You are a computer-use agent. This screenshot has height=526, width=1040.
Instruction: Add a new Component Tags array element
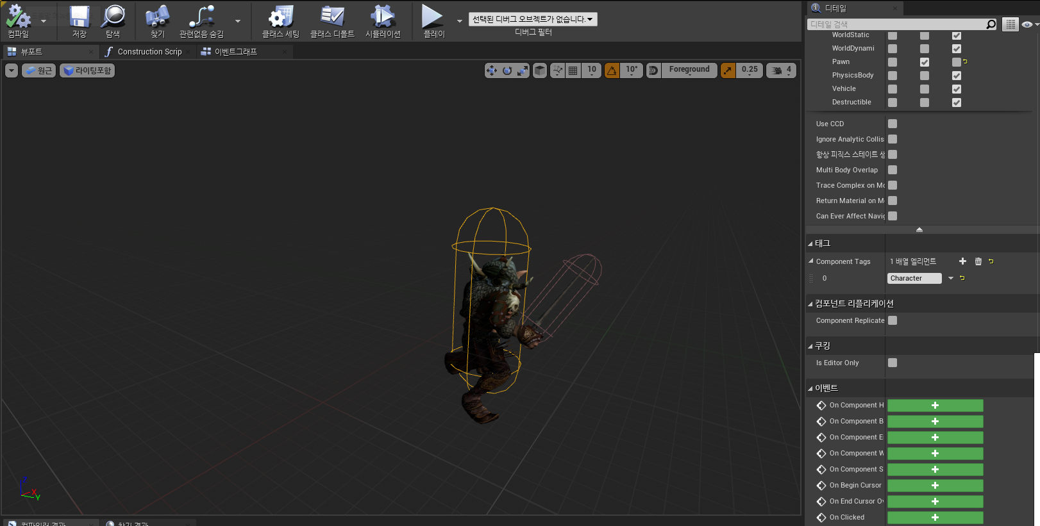coord(962,261)
